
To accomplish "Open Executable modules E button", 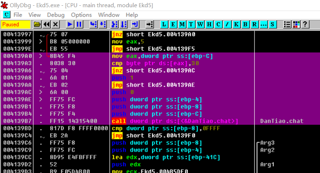I will (x=173, y=25).
